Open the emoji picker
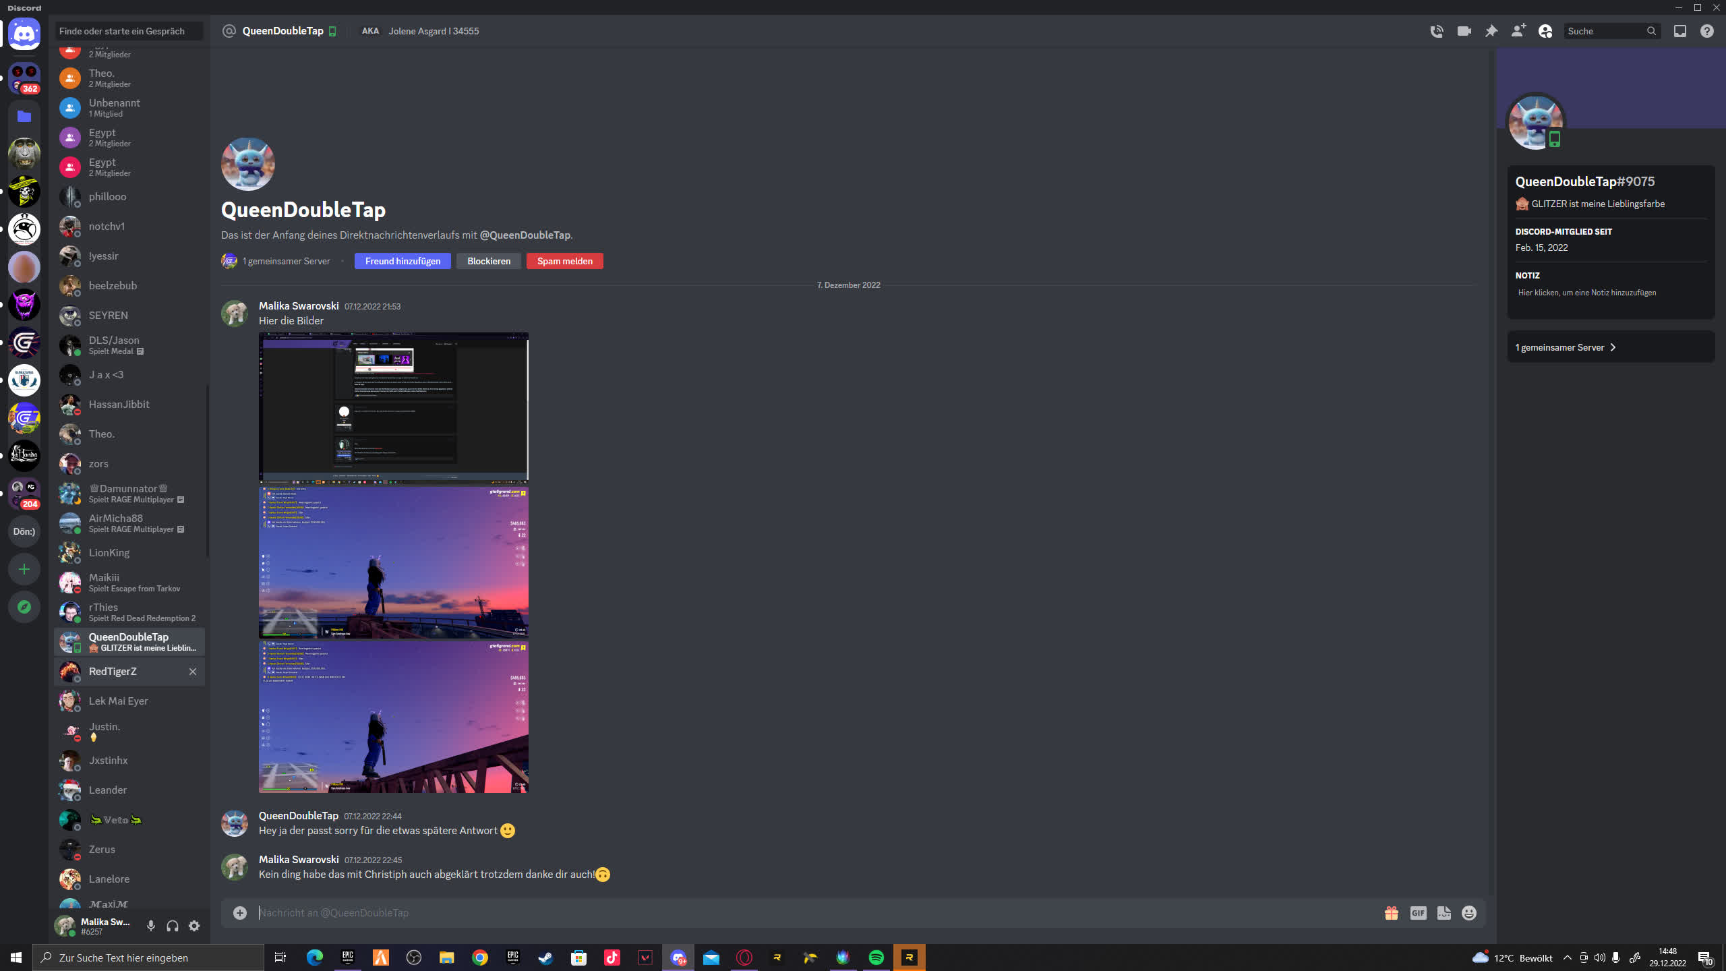 pyautogui.click(x=1469, y=913)
